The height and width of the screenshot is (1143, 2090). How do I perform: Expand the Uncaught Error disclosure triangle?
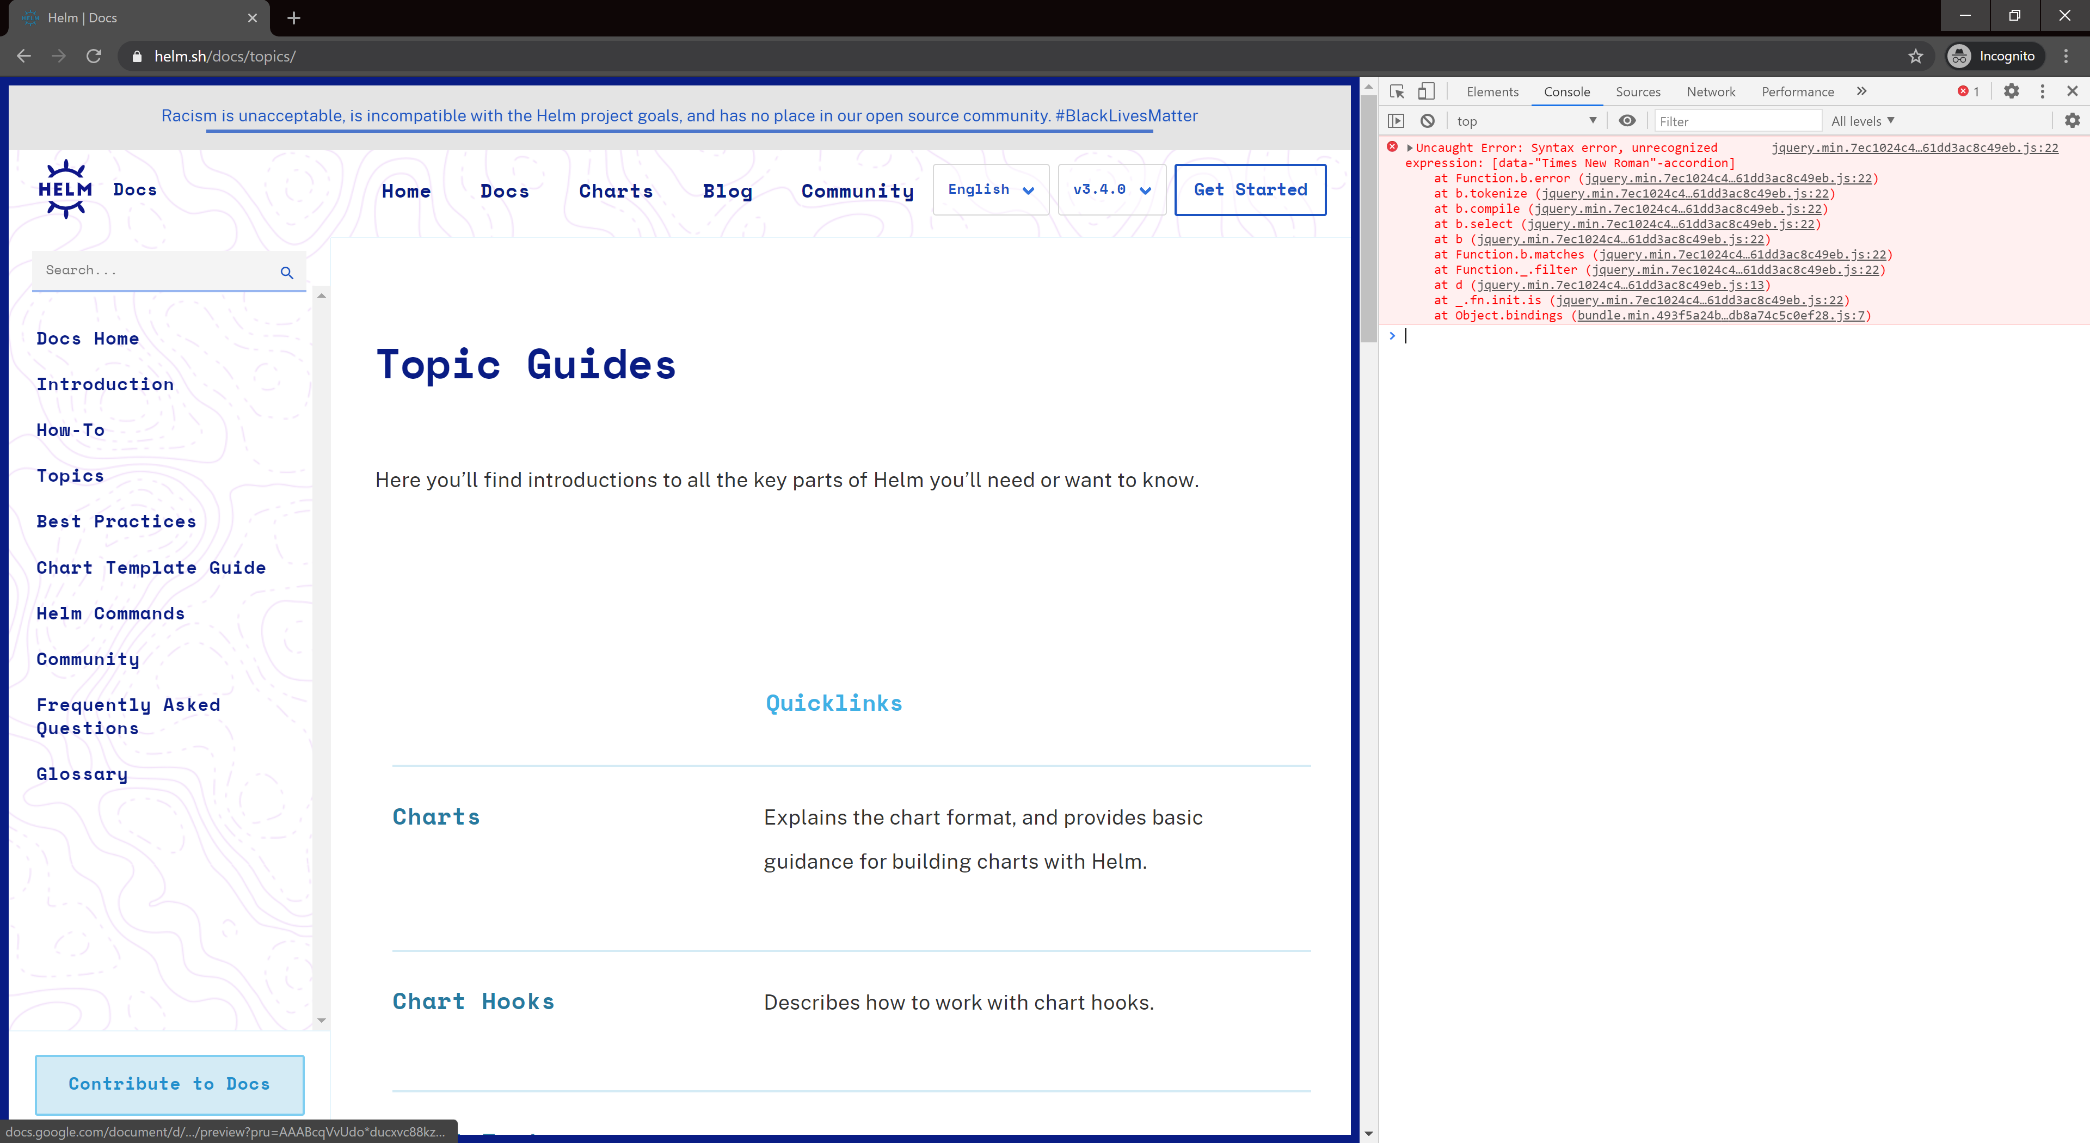1409,148
